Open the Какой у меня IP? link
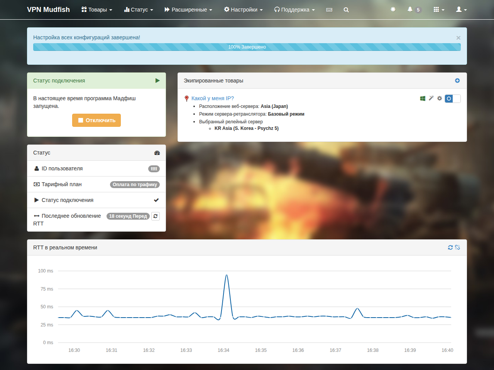 (x=213, y=98)
